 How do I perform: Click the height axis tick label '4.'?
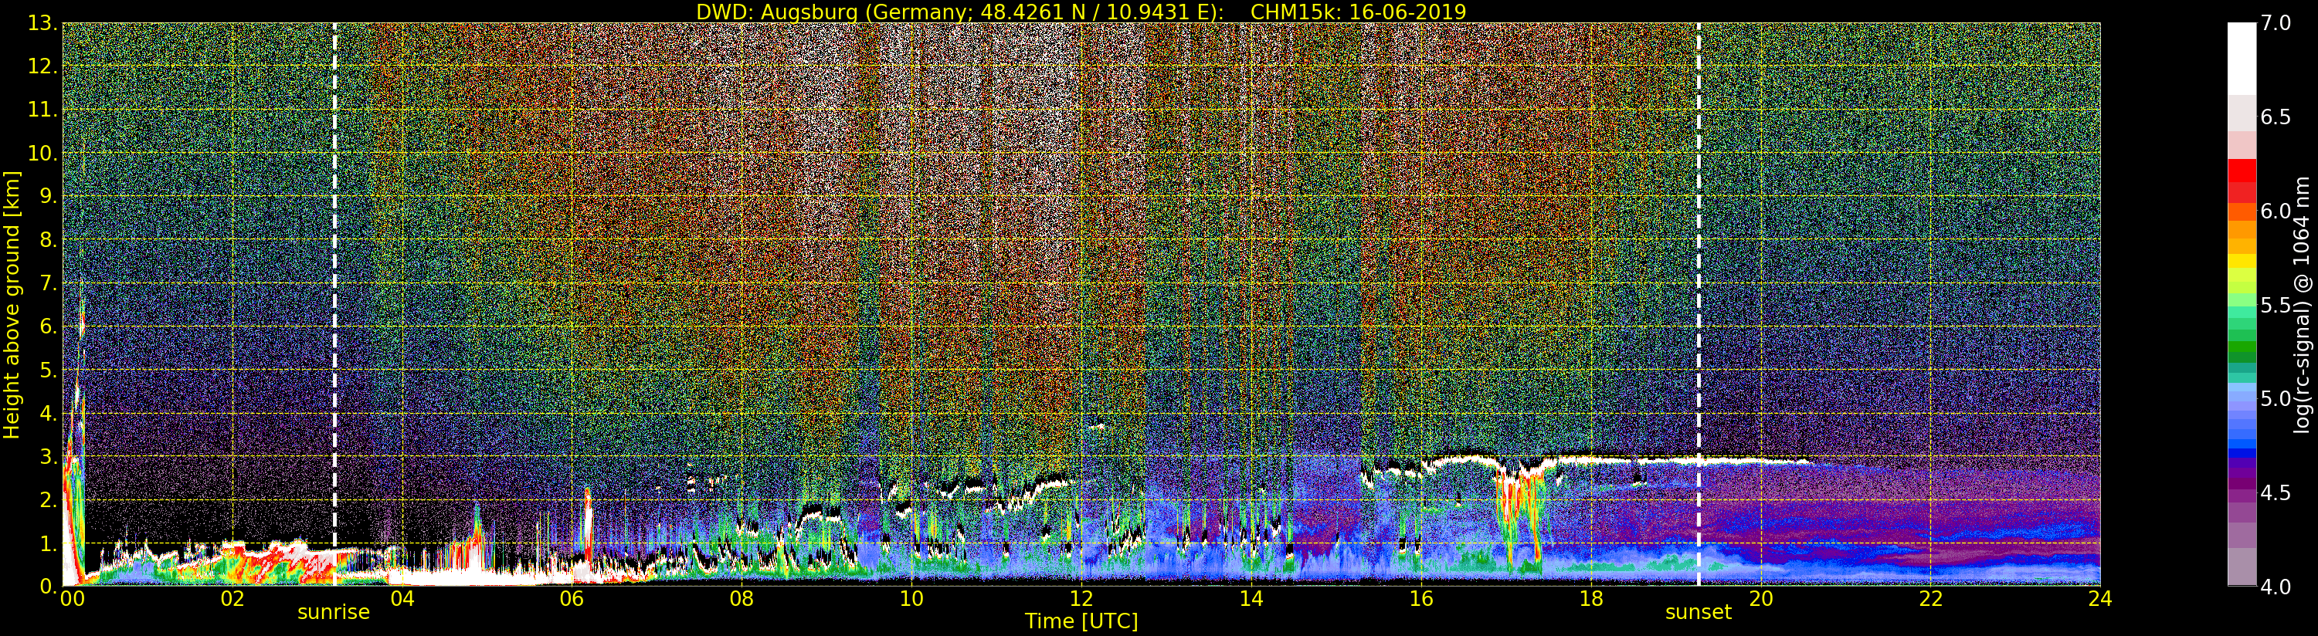49,413
